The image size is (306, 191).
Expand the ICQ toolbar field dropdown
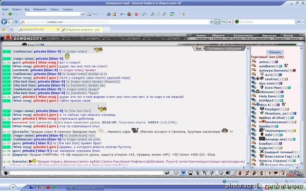pyautogui.click(x=83, y=14)
